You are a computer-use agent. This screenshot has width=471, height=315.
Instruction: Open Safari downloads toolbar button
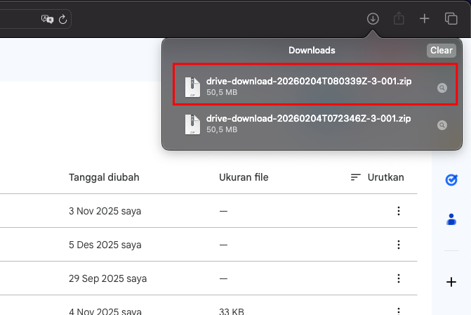(373, 19)
